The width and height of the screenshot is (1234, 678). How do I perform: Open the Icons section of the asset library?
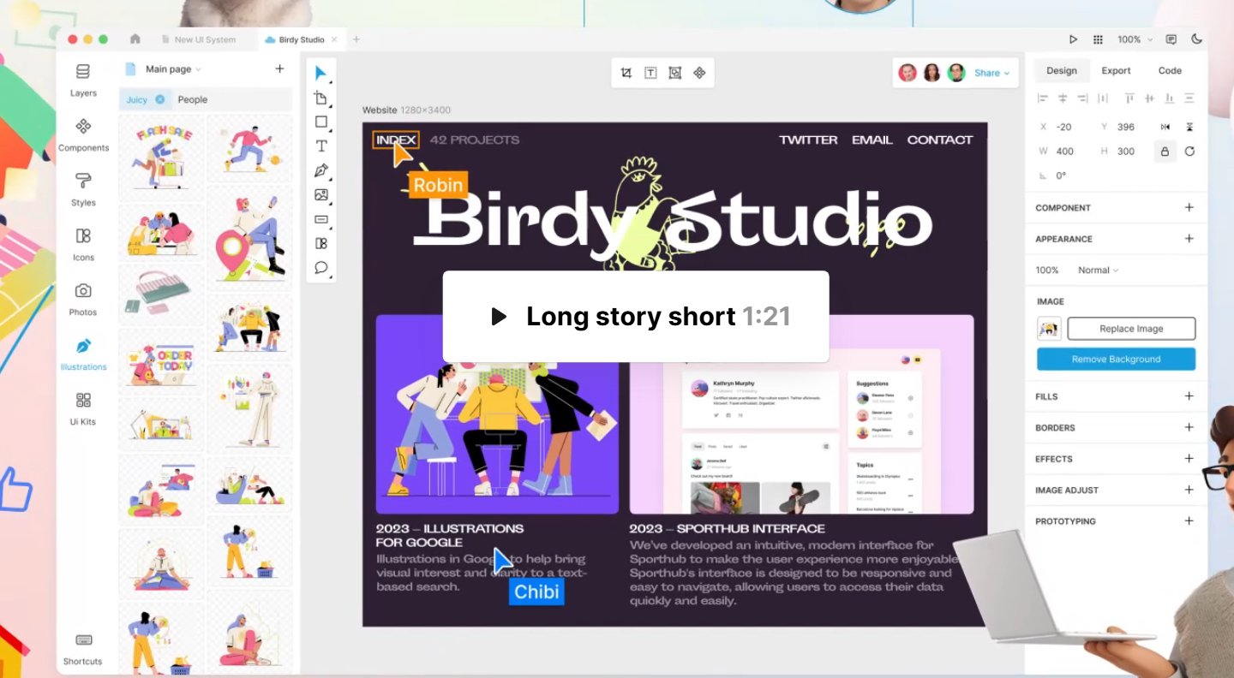(83, 242)
